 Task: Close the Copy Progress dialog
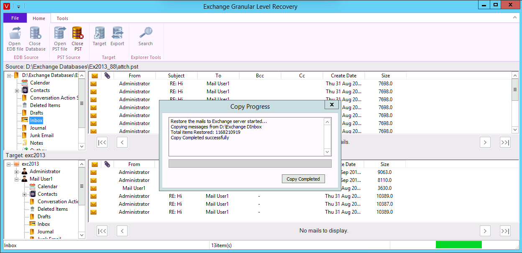coord(332,105)
